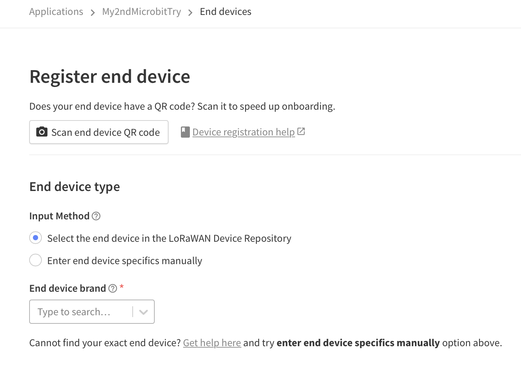Open the Device registration help link

[x=244, y=132]
